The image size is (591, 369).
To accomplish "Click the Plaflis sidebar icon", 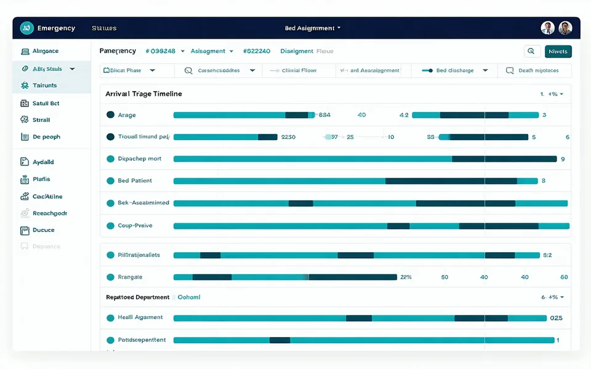I will pos(25,179).
